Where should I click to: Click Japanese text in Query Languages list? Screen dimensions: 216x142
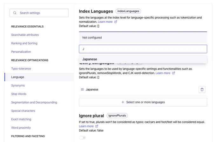92,90
